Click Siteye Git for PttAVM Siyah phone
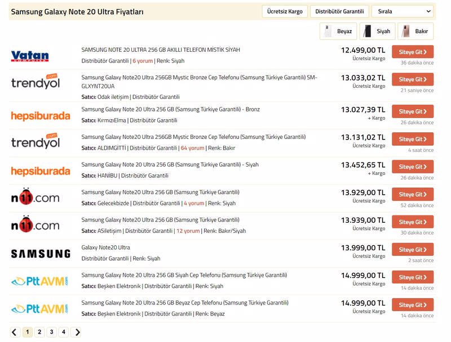Viewport: 451px width, 342px height. 413,277
